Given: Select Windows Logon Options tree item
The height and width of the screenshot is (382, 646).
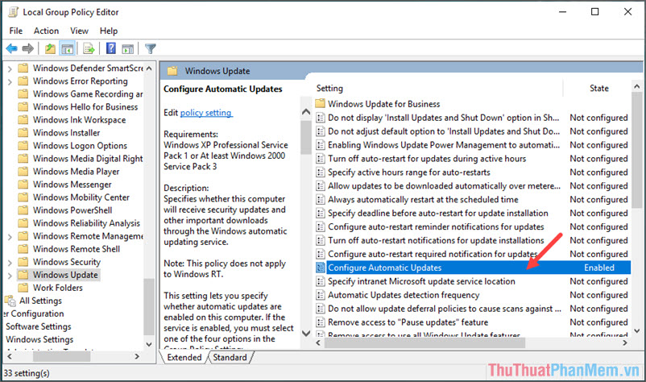Looking at the screenshot, I should (80, 145).
